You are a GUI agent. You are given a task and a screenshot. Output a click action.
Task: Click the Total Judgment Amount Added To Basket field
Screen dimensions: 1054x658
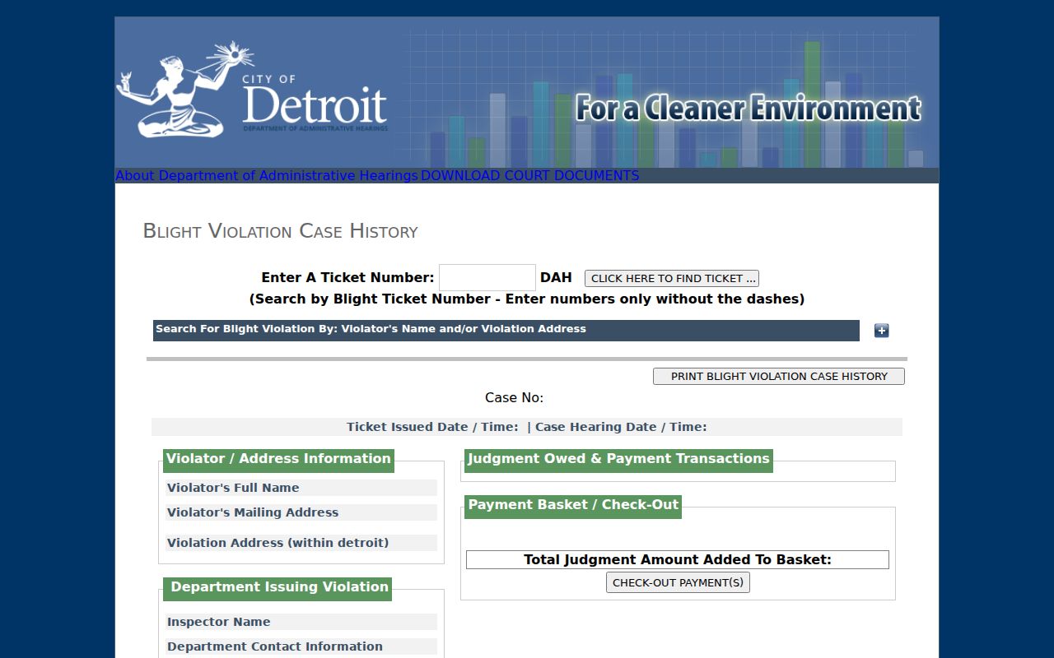[x=678, y=559]
